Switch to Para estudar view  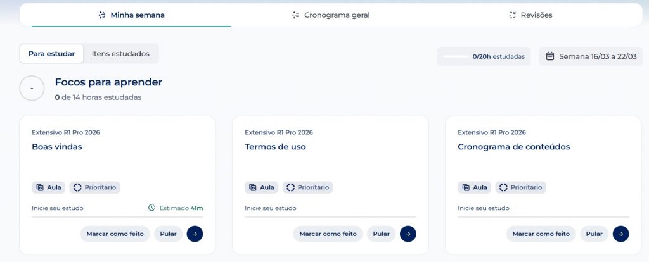coord(51,54)
